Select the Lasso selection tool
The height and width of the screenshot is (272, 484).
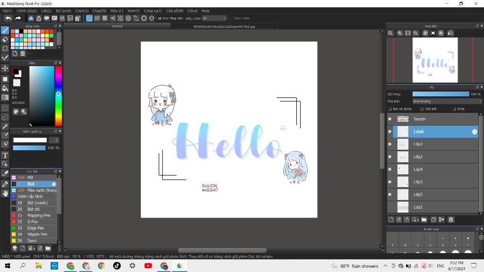pos(5,117)
